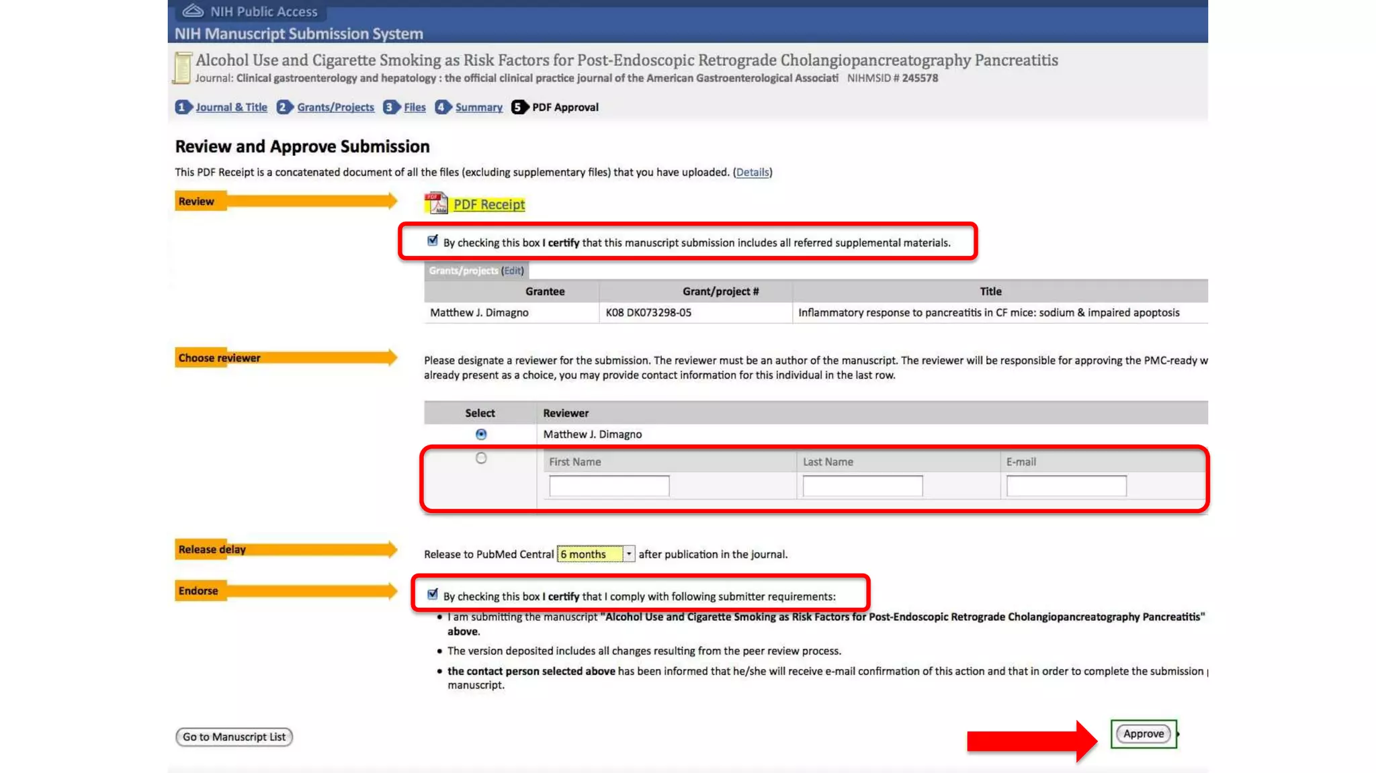Screen dimensions: 1376x773
Task: Click the step 1 numbered arrow icon
Action: 183,107
